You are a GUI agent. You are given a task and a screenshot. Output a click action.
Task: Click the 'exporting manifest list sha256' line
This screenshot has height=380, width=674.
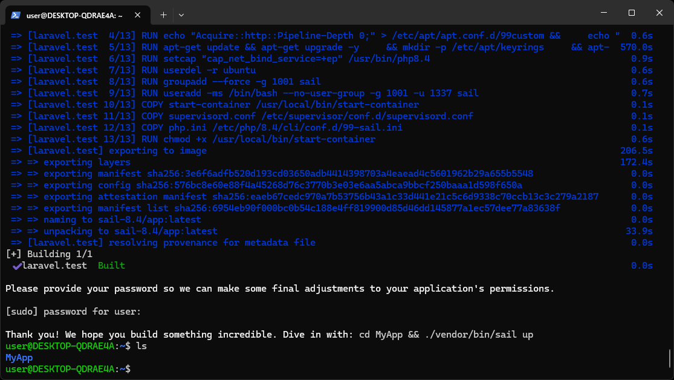pyautogui.click(x=285, y=208)
